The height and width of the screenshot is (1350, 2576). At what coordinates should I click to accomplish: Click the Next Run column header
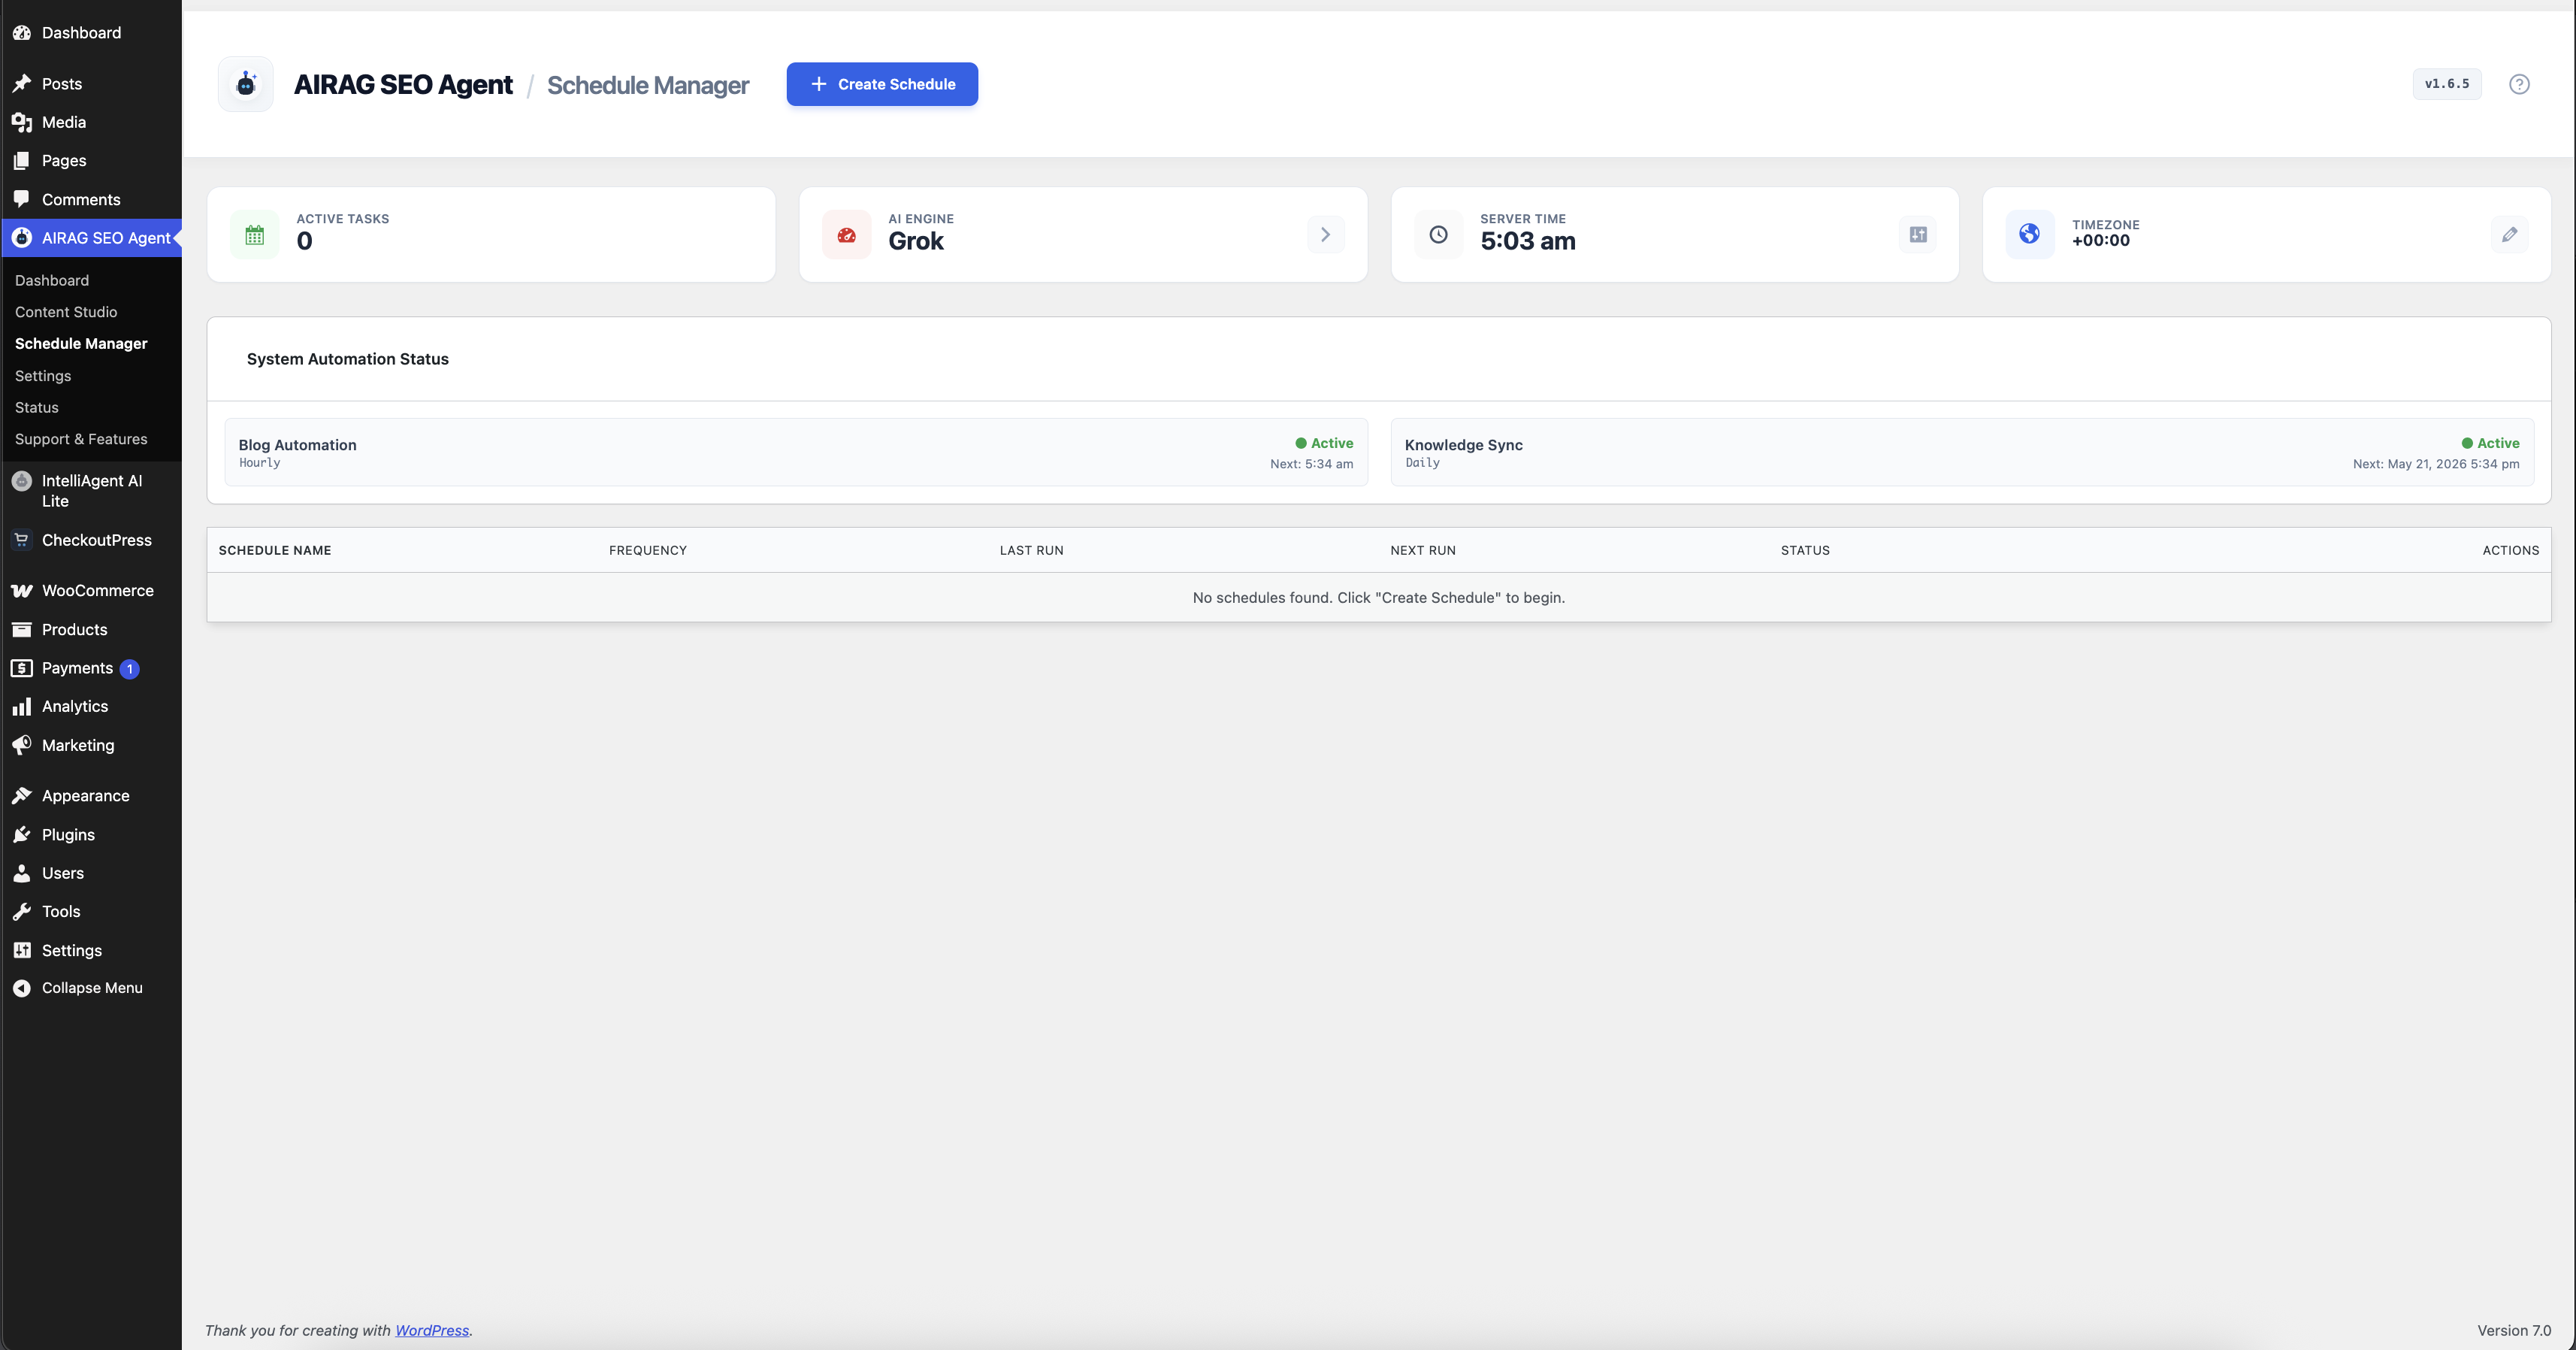tap(1423, 551)
